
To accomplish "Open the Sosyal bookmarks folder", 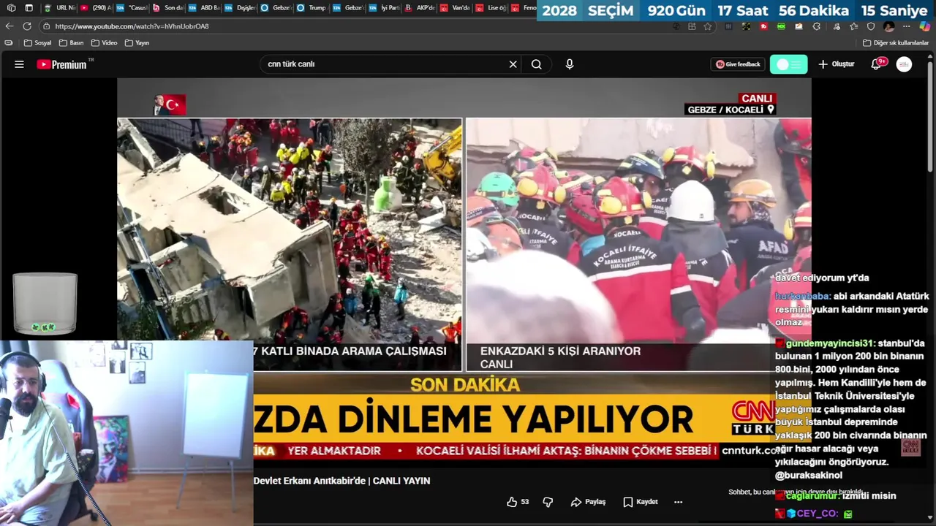I will click(x=37, y=43).
